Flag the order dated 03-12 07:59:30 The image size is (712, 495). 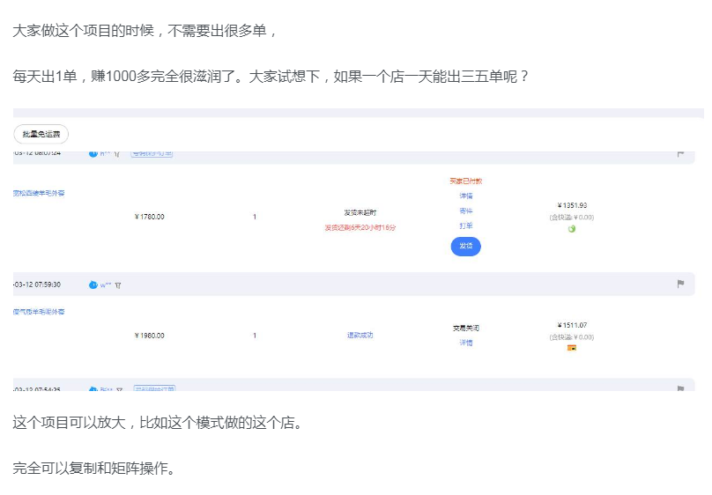tap(680, 284)
